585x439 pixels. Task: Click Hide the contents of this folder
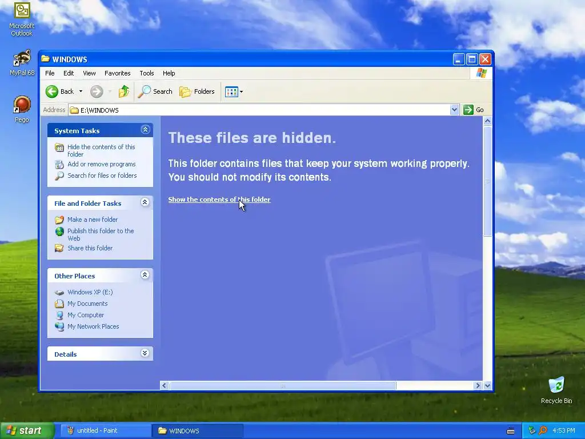click(x=101, y=150)
